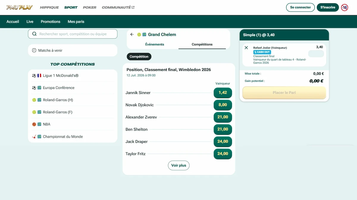Go to Accueil in the green bar
The height and width of the screenshot is (200, 357).
click(13, 22)
